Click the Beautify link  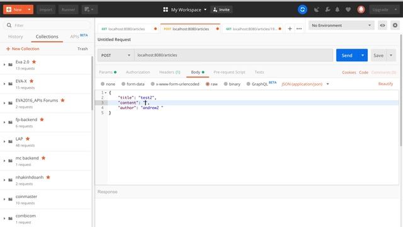click(385, 84)
